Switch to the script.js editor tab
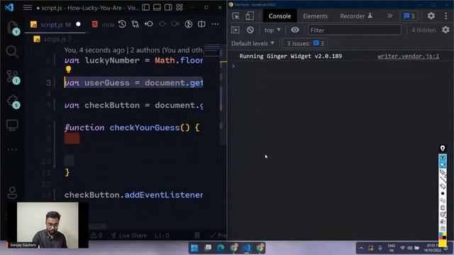Image resolution: width=454 pixels, height=255 pixels. (x=55, y=25)
